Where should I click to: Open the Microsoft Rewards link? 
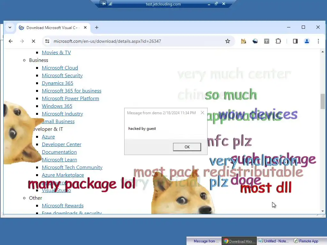[x=63, y=206]
